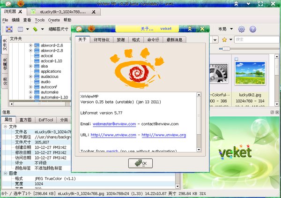The height and width of the screenshot is (198, 281).
Task: Select the 许可协议 tab in About dialog
Action: click(x=102, y=40)
